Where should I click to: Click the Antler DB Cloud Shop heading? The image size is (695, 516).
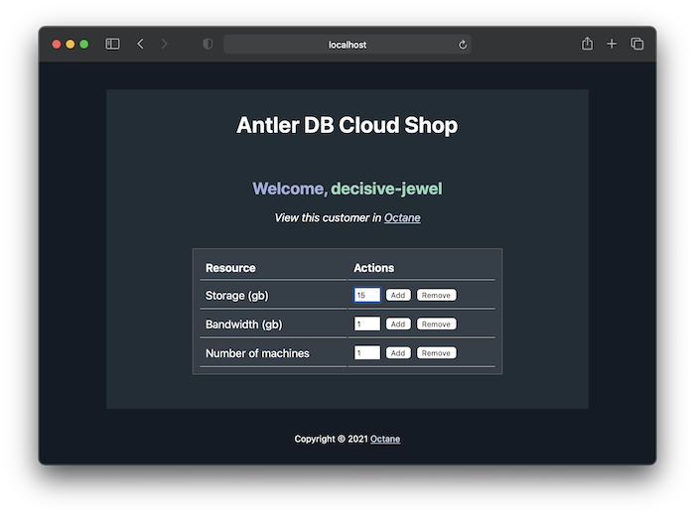pos(347,125)
